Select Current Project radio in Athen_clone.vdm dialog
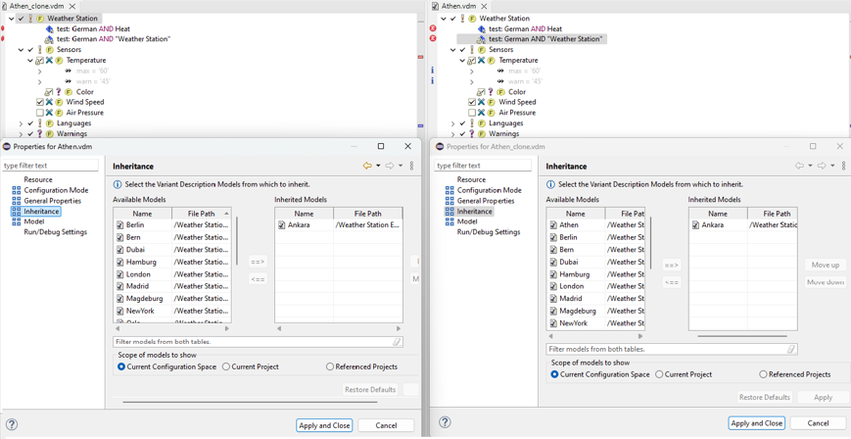 click(x=659, y=374)
